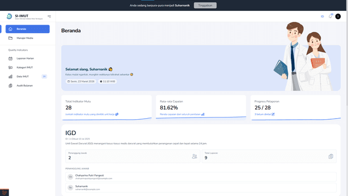The height and width of the screenshot is (196, 348).
Task: Click the Quality Indicators section label
Action: click(18, 50)
